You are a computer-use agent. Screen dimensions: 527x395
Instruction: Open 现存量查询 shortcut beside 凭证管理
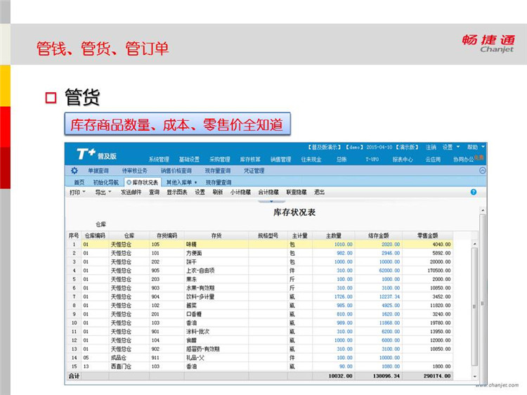[218, 171]
